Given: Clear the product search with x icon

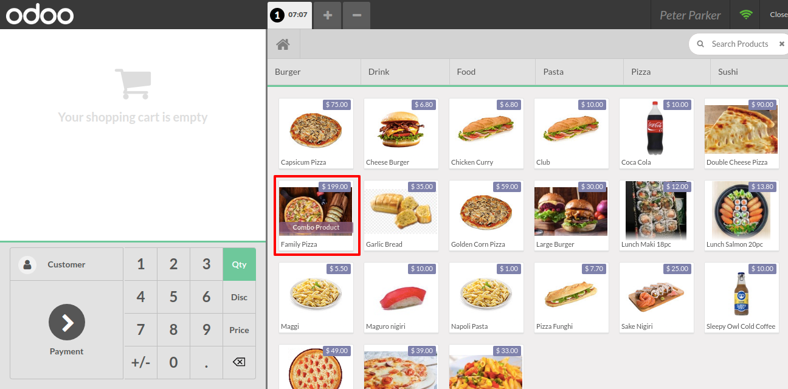Looking at the screenshot, I should [x=782, y=44].
